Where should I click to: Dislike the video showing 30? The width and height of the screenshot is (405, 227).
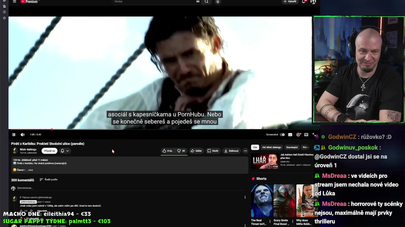pos(181,151)
